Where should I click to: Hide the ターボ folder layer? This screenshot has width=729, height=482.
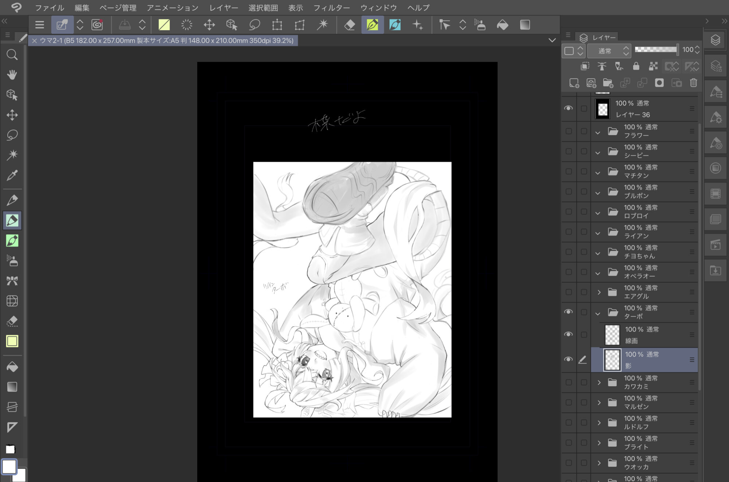pos(568,312)
